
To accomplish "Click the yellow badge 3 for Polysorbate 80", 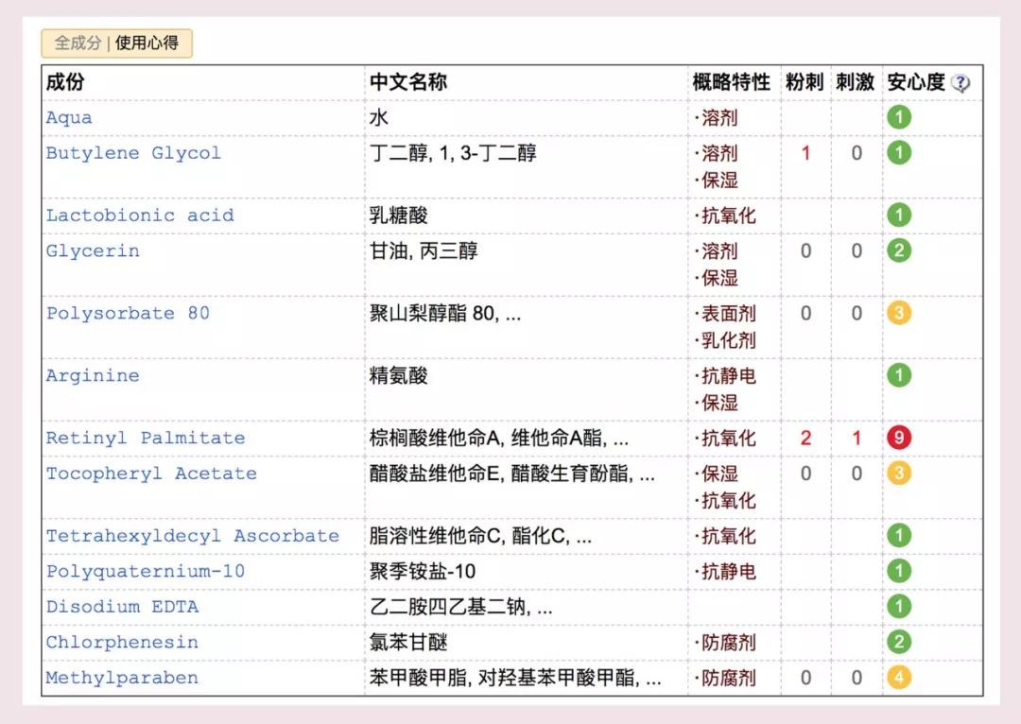I will (x=899, y=313).
